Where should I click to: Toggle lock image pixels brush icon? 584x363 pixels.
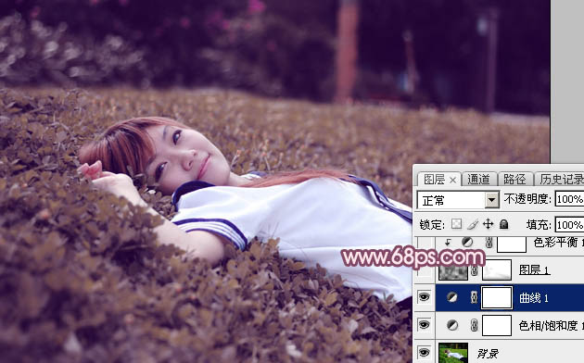(x=473, y=224)
